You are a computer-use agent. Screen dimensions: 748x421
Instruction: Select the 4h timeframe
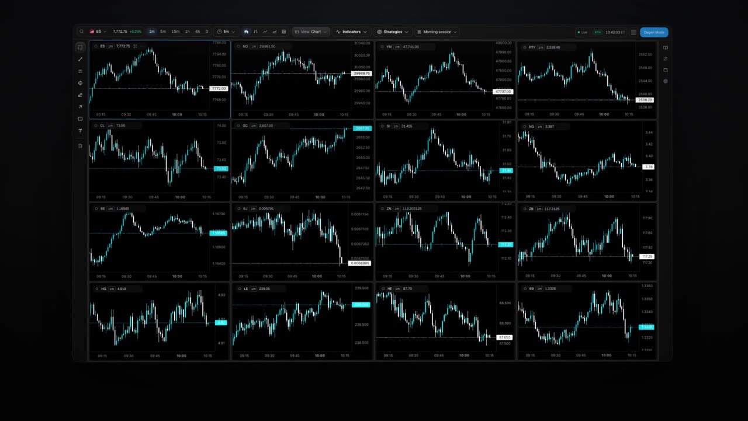pyautogui.click(x=198, y=32)
